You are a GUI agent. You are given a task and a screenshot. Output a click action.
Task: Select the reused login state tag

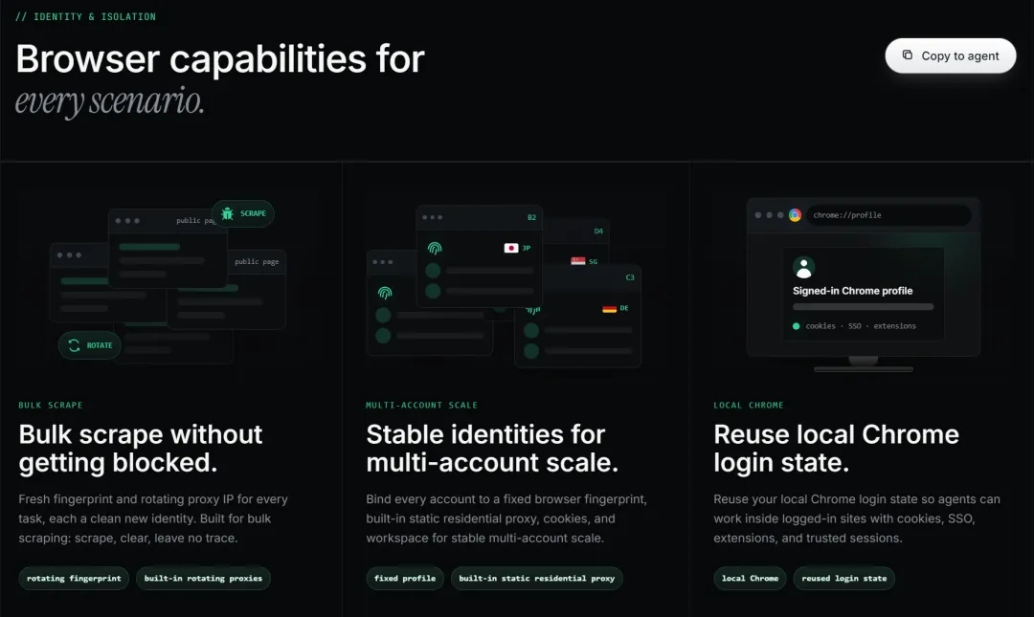[844, 578]
